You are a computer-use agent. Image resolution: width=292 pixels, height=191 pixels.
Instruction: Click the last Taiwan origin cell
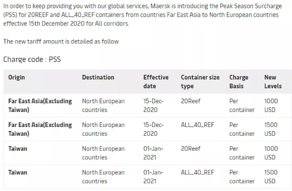pos(18,172)
